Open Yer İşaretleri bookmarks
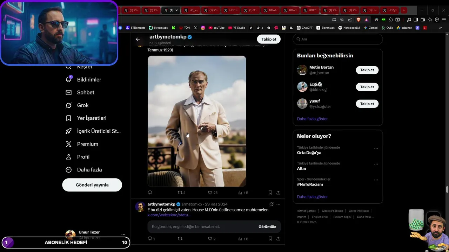 [86, 118]
